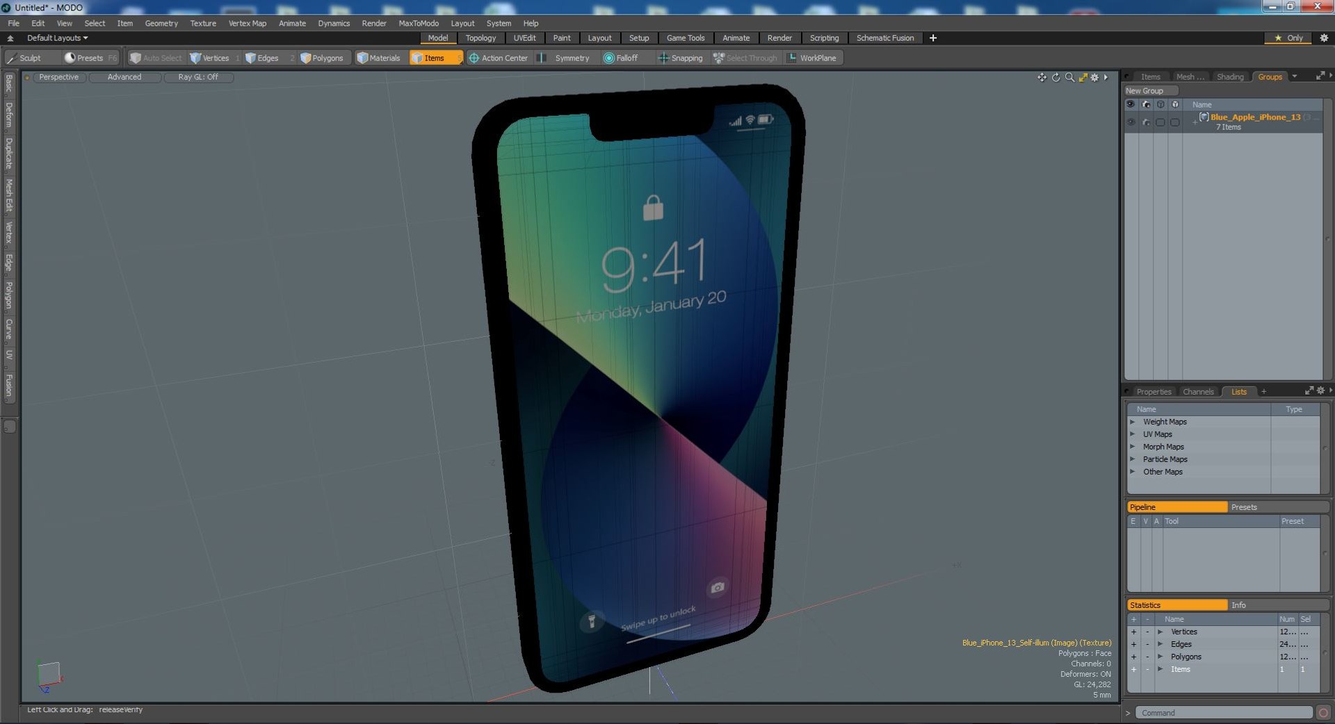Image resolution: width=1335 pixels, height=724 pixels.
Task: Open Properties panel gear settings
Action: point(1320,391)
